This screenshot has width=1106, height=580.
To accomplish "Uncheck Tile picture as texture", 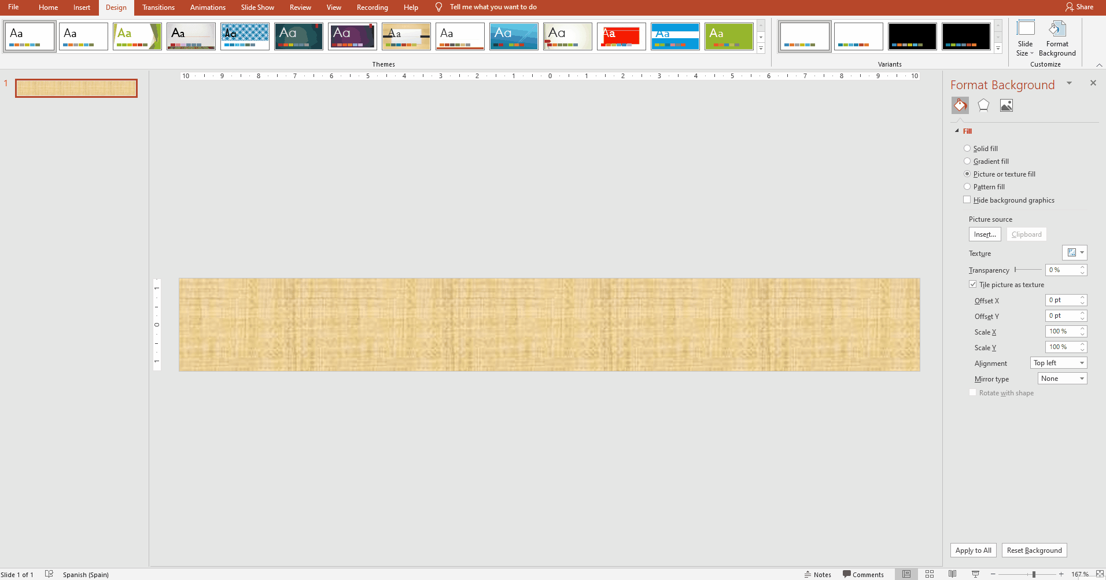I will (x=973, y=284).
